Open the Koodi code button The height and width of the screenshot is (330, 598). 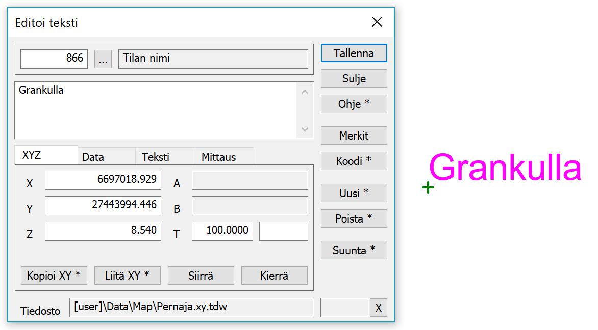pyautogui.click(x=354, y=161)
